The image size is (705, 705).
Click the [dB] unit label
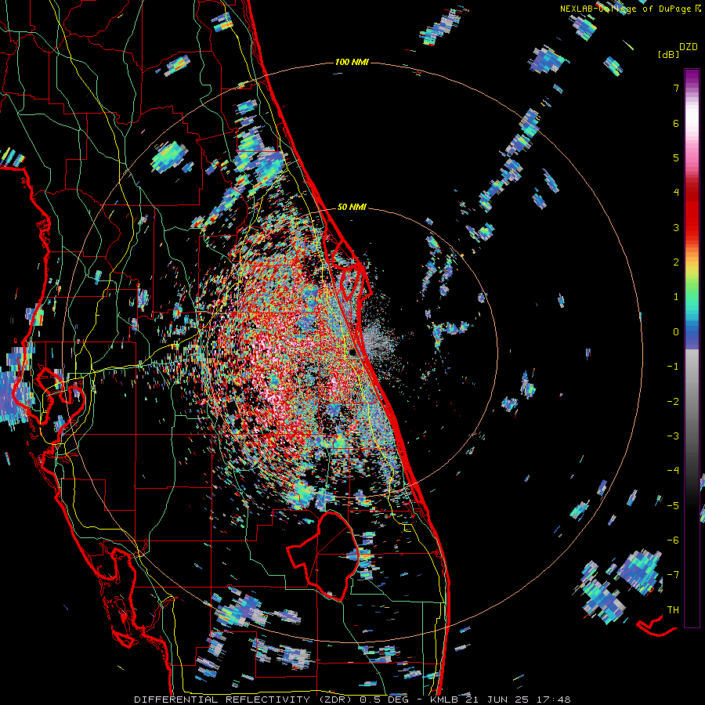coord(667,54)
